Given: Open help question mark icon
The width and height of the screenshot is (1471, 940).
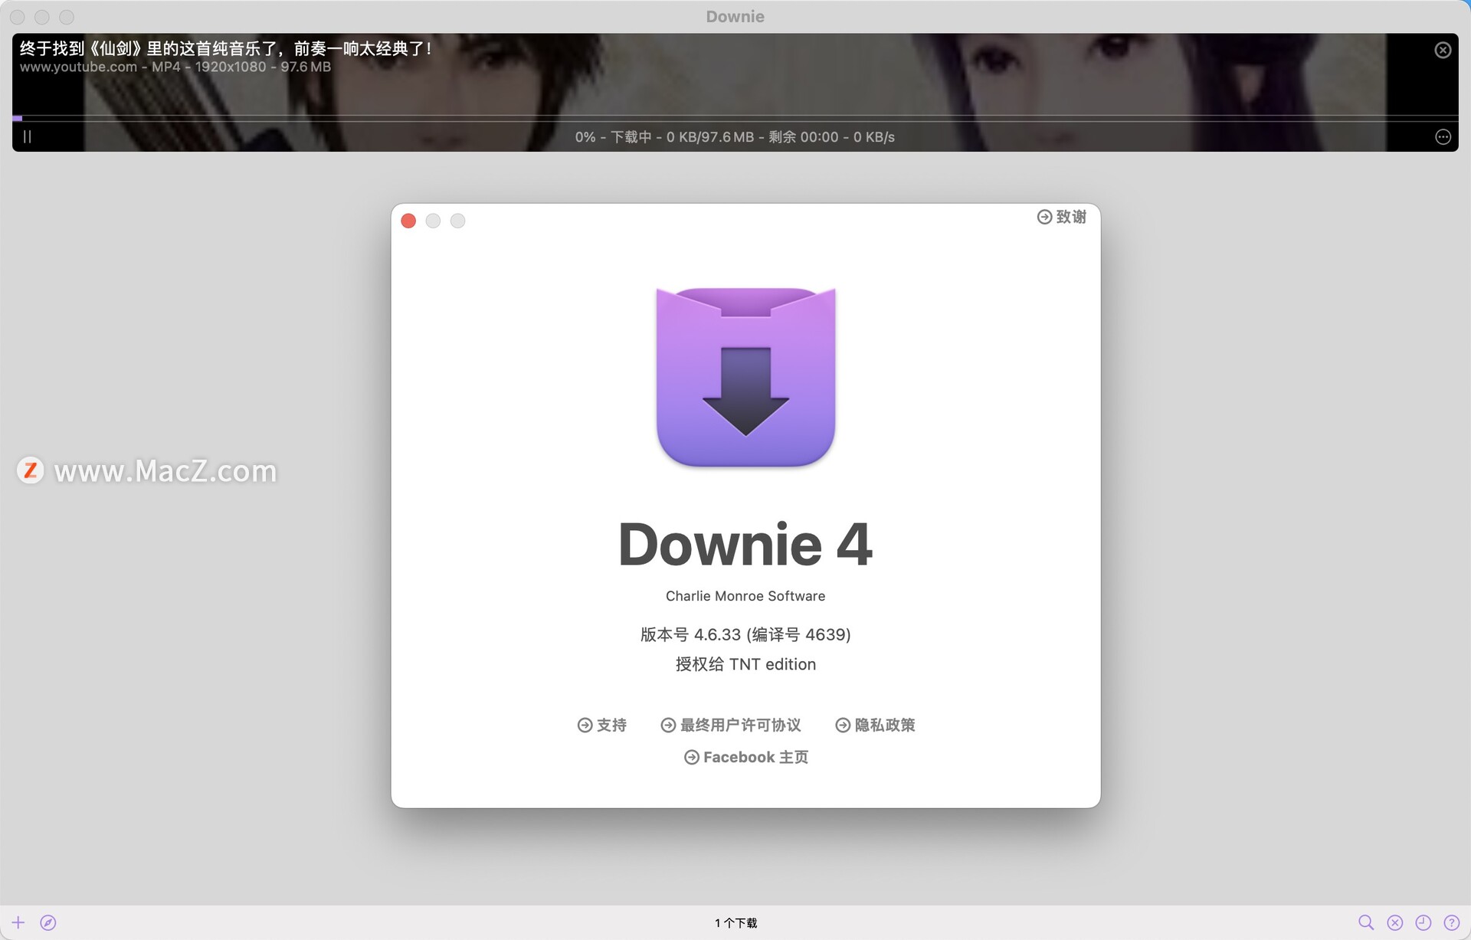Looking at the screenshot, I should [x=1452, y=922].
